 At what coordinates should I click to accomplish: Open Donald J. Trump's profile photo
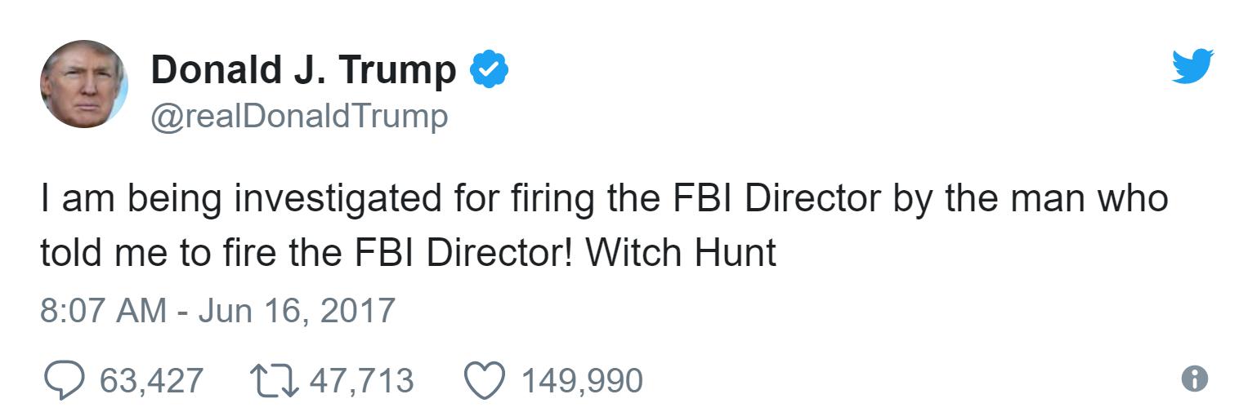coord(83,84)
